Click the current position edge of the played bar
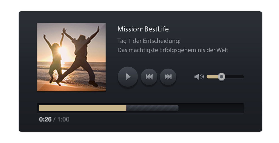This screenshot has width=279, height=143. (x=126, y=108)
